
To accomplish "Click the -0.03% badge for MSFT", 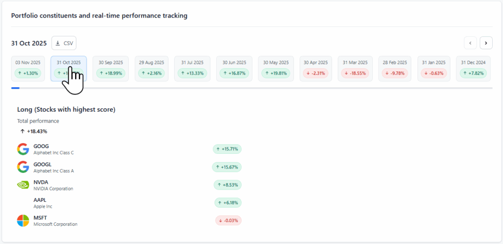I will click(x=228, y=220).
